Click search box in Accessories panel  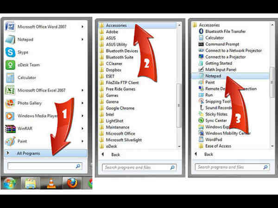click(232, 167)
